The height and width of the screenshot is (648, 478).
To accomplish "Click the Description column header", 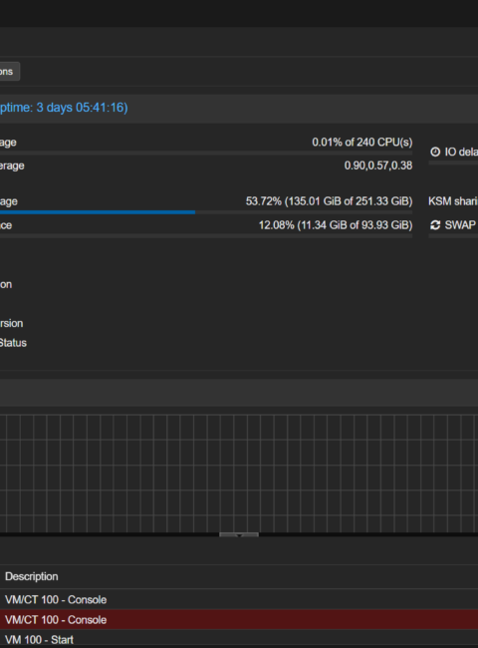I will (x=32, y=576).
